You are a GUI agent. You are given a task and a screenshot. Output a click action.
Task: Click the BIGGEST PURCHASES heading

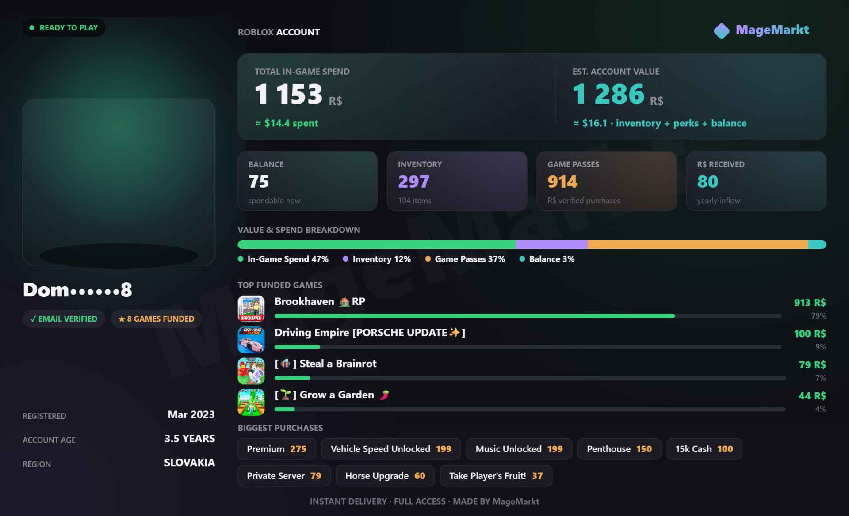(280, 428)
